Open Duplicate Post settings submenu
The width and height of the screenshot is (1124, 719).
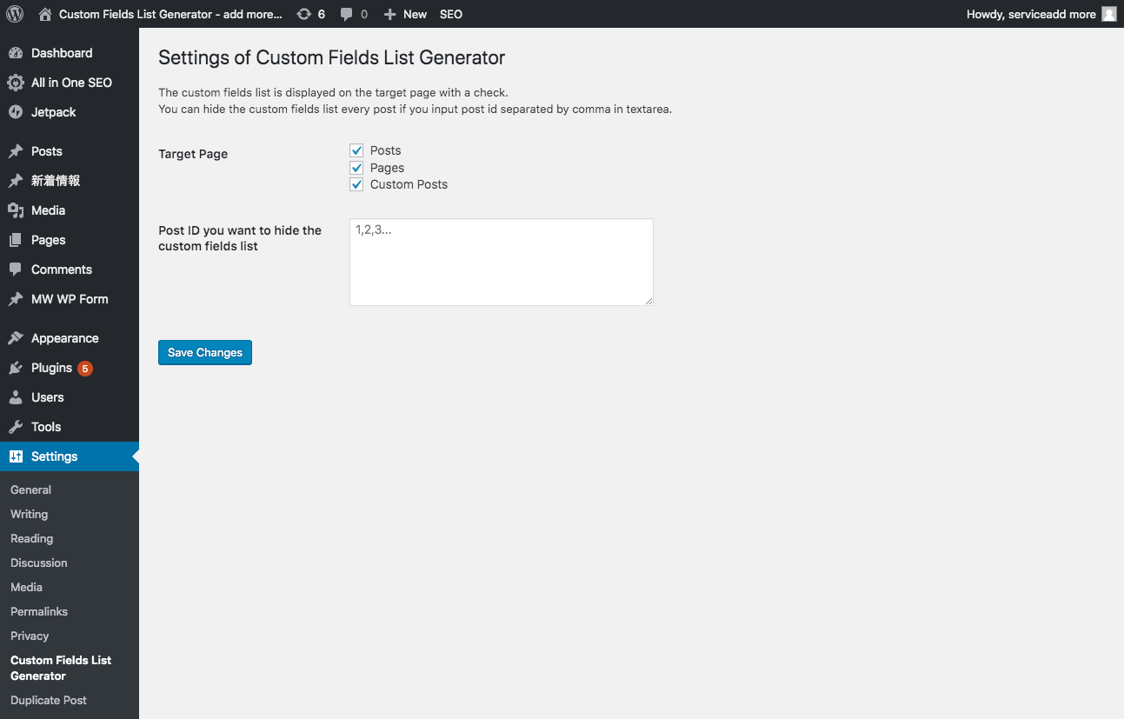pyautogui.click(x=49, y=700)
